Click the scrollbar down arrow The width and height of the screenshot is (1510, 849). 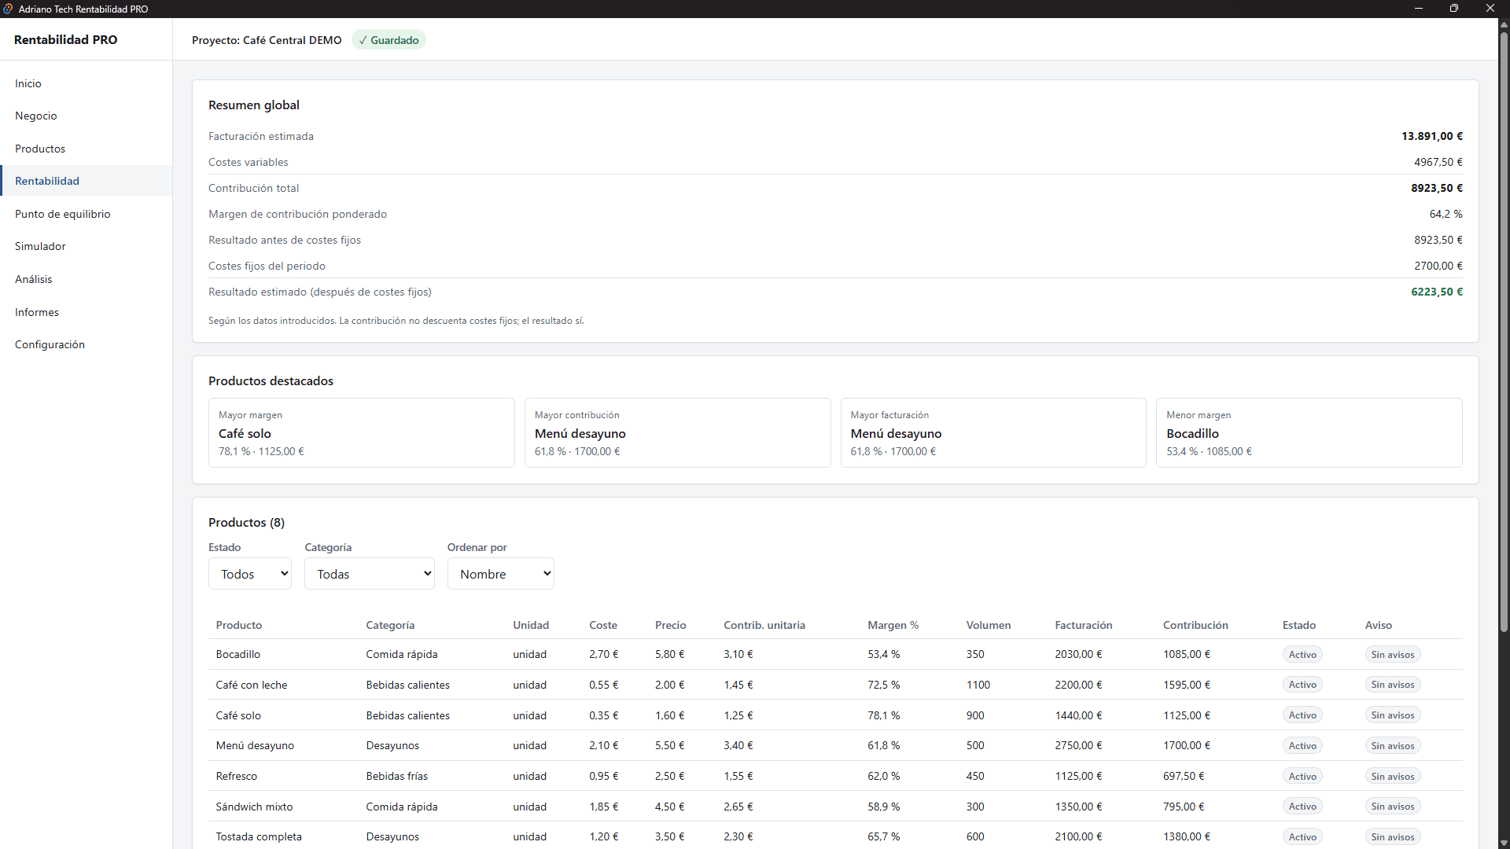click(x=1504, y=842)
